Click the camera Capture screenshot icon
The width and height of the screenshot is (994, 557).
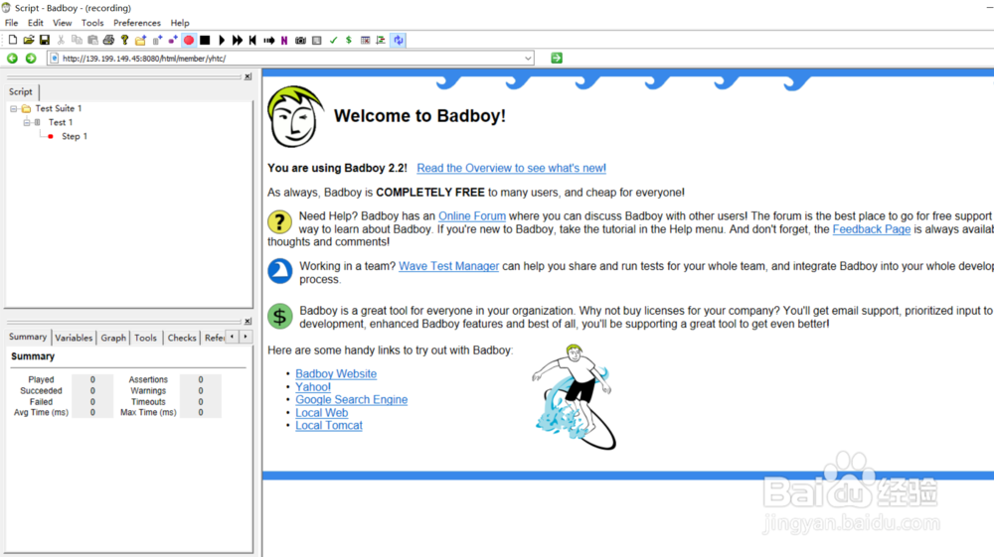coord(300,40)
